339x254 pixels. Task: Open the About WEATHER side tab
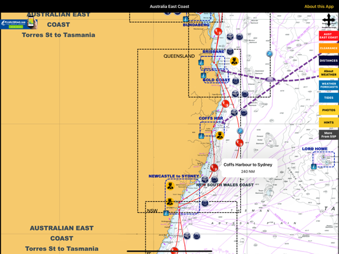pos(329,73)
